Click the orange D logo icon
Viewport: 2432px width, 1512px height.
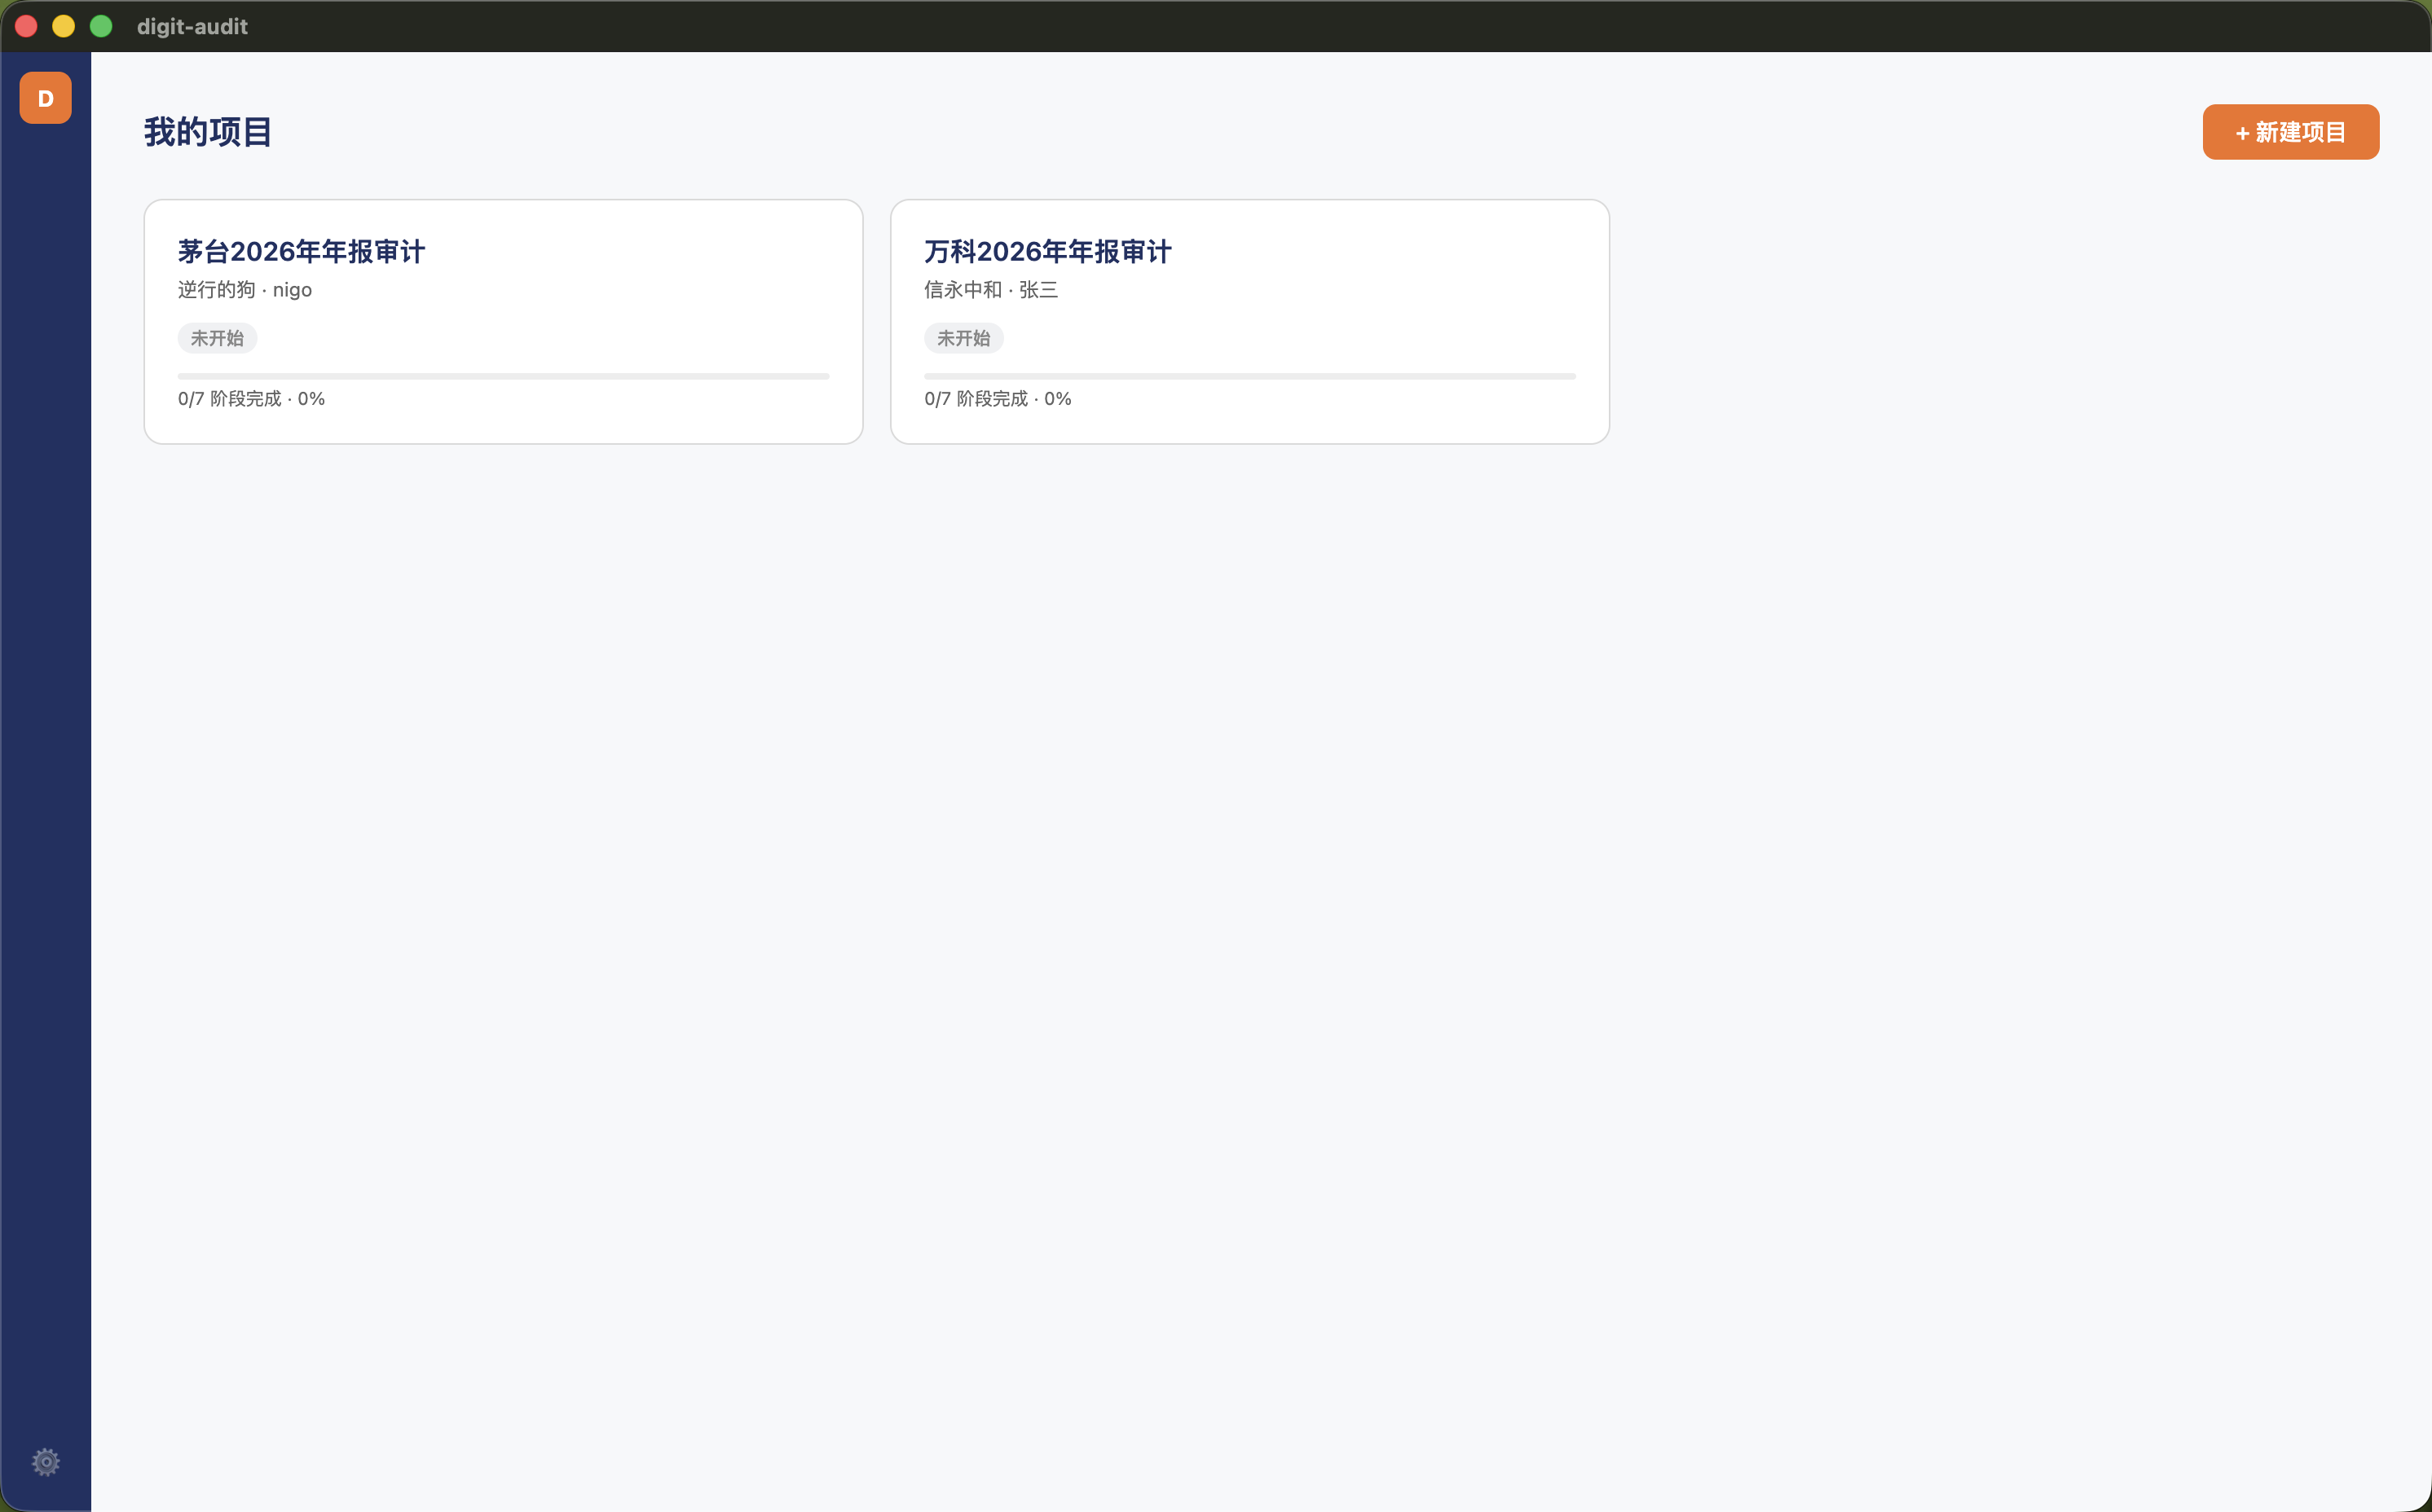coord(45,98)
